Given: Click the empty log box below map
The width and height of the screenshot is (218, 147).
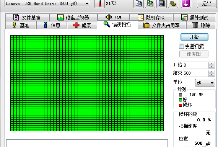Looking at the screenshot, I should (87, 143).
